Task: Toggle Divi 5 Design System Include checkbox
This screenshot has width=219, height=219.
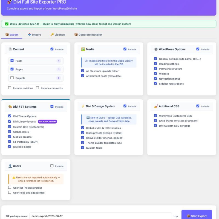Action: [125, 106]
